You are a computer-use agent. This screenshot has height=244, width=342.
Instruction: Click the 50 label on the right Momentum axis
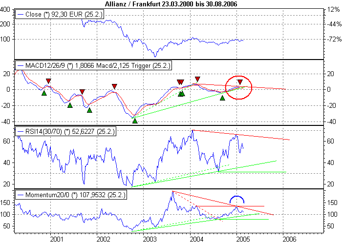coord(330,226)
